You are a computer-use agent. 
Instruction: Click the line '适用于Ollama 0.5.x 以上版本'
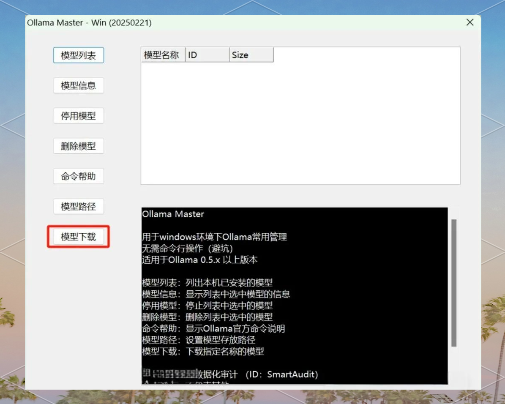(x=200, y=259)
